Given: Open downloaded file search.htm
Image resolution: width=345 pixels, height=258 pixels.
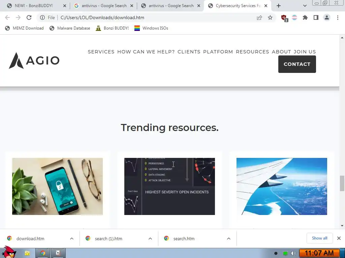Looking at the screenshot, I should pyautogui.click(x=184, y=239).
